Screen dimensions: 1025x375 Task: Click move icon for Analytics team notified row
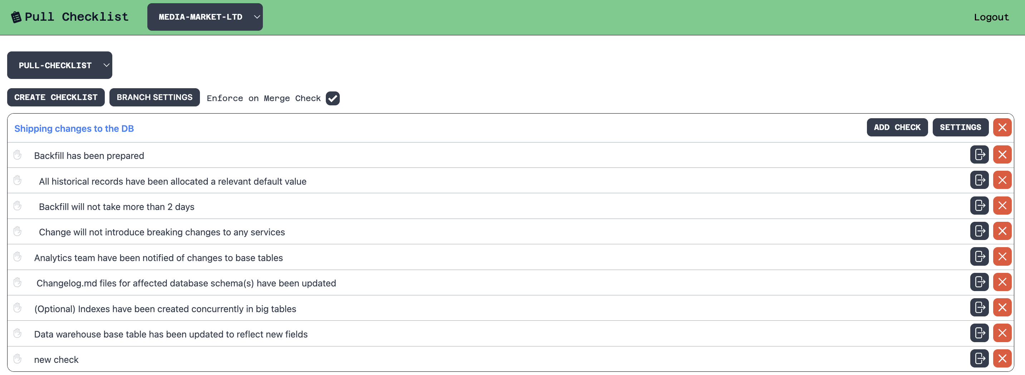[979, 257]
